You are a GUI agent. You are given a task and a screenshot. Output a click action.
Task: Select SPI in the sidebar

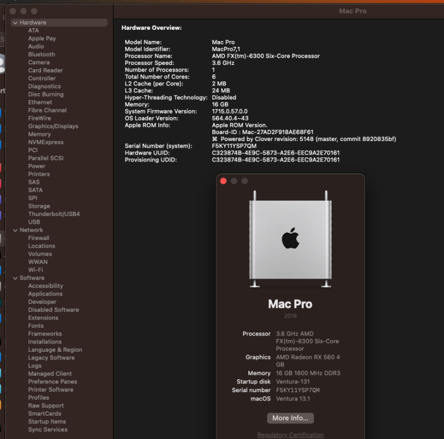click(33, 198)
